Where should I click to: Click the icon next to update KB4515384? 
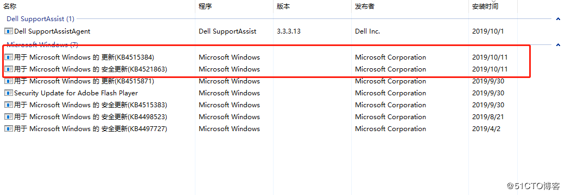(x=9, y=57)
